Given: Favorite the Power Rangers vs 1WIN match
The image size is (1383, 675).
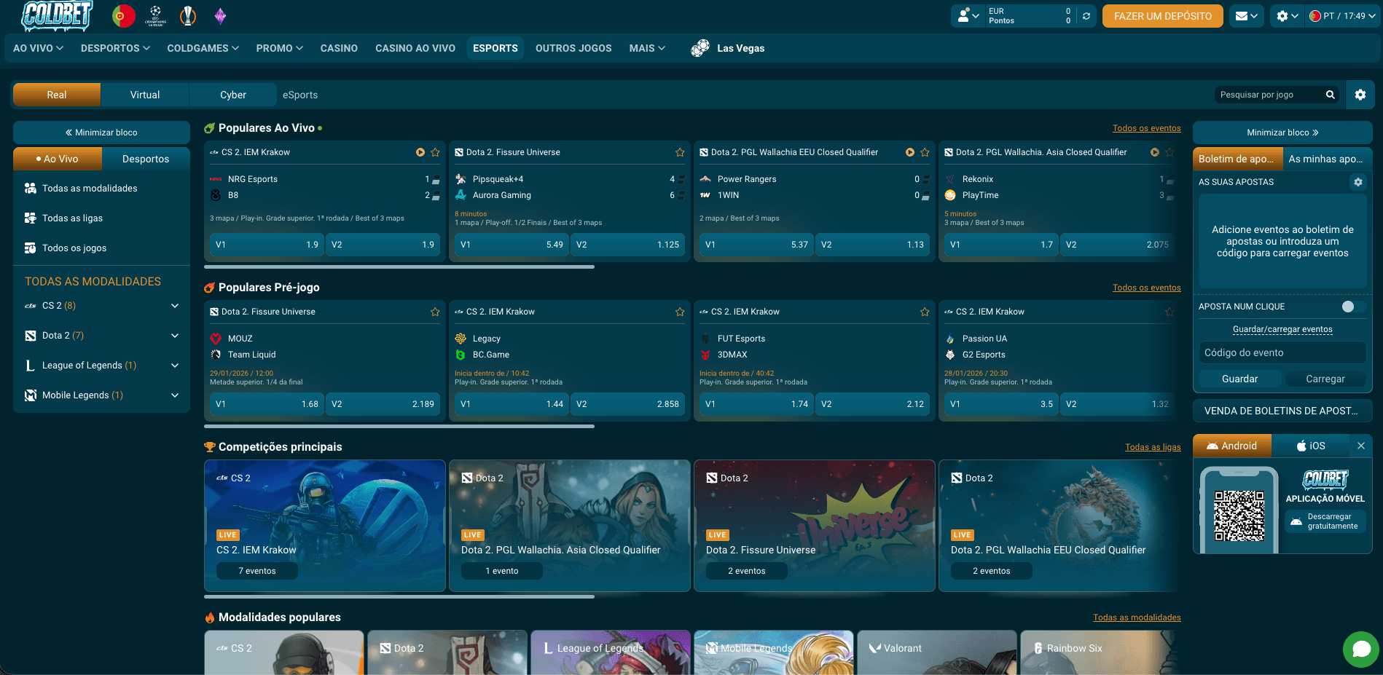Looking at the screenshot, I should tap(925, 152).
